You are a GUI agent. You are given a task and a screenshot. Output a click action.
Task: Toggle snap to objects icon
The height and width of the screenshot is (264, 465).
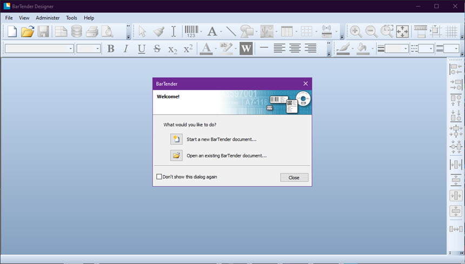coord(436,31)
